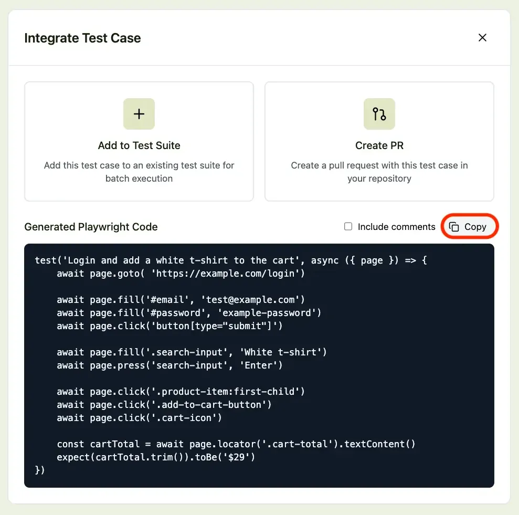
Task: Click the expect assertion line at the code bottom
Action: (x=155, y=457)
